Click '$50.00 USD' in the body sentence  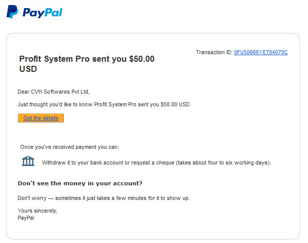click(x=175, y=104)
